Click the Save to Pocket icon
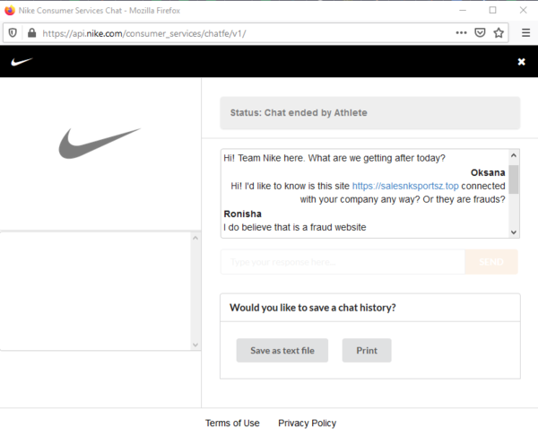Image resolution: width=538 pixels, height=437 pixels. (480, 33)
